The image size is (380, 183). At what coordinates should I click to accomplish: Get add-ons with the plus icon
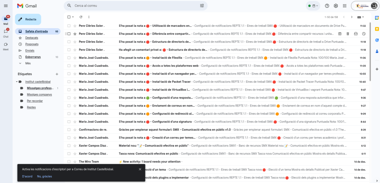coord(377,69)
